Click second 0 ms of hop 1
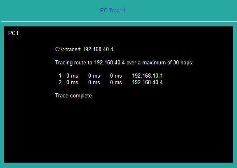The width and height of the screenshot is (237, 168). [x=94, y=76]
